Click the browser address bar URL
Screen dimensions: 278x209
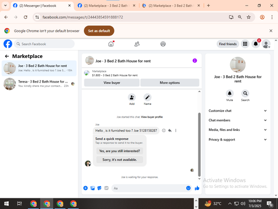[x=83, y=17]
